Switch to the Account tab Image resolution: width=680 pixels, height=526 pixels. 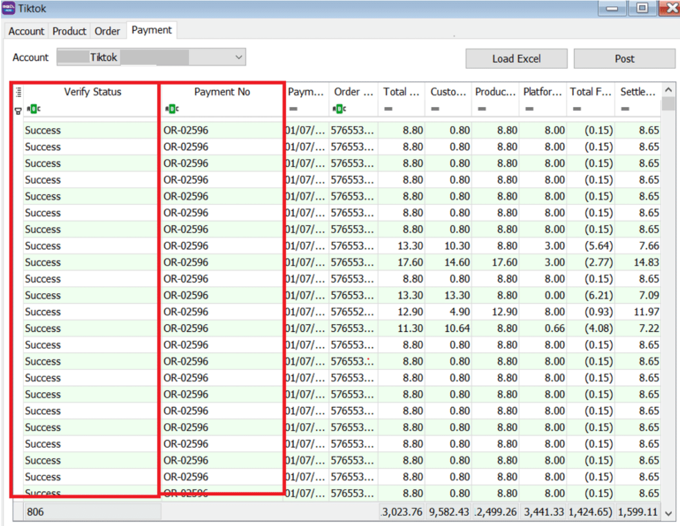pyautogui.click(x=26, y=31)
